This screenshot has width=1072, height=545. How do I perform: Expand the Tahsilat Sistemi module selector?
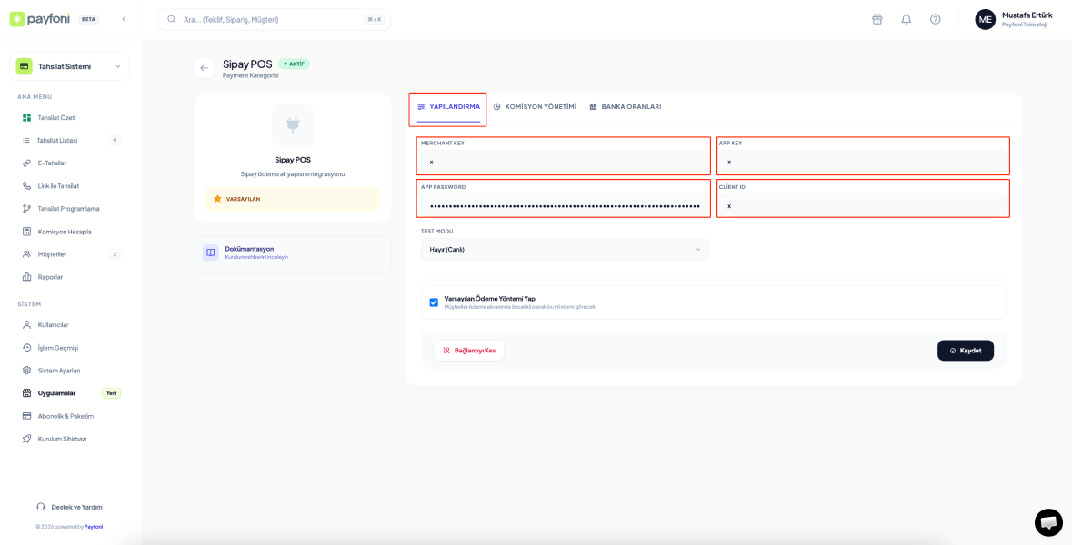click(x=69, y=66)
